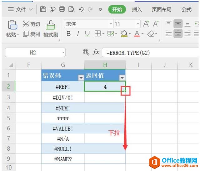
Task: Open font settings dialog launcher
Action: (159, 40)
